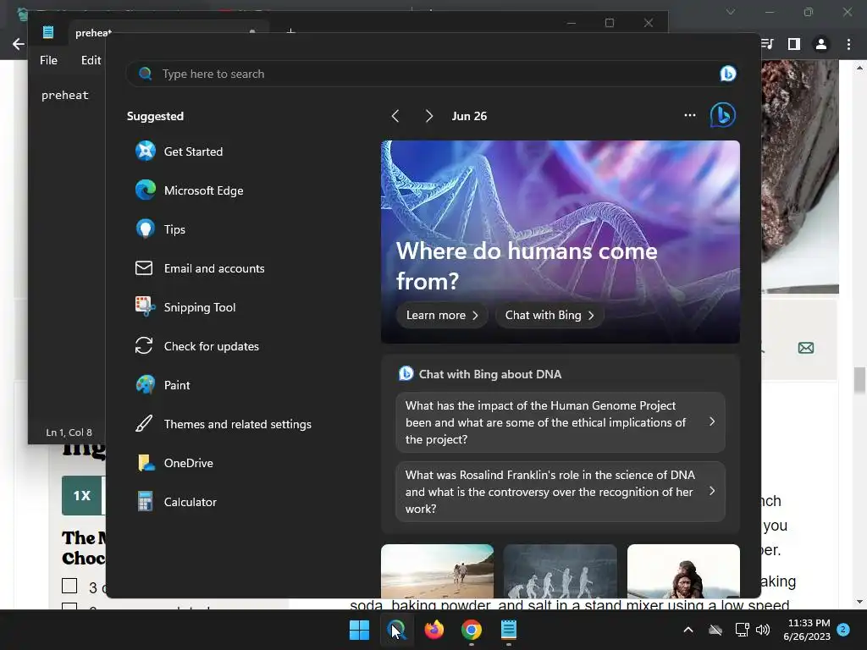
Task: Click Chrome page vertical scrollbar thumb
Action: click(x=859, y=380)
